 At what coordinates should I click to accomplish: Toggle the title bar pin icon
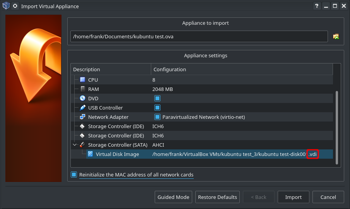[x=15, y=6]
